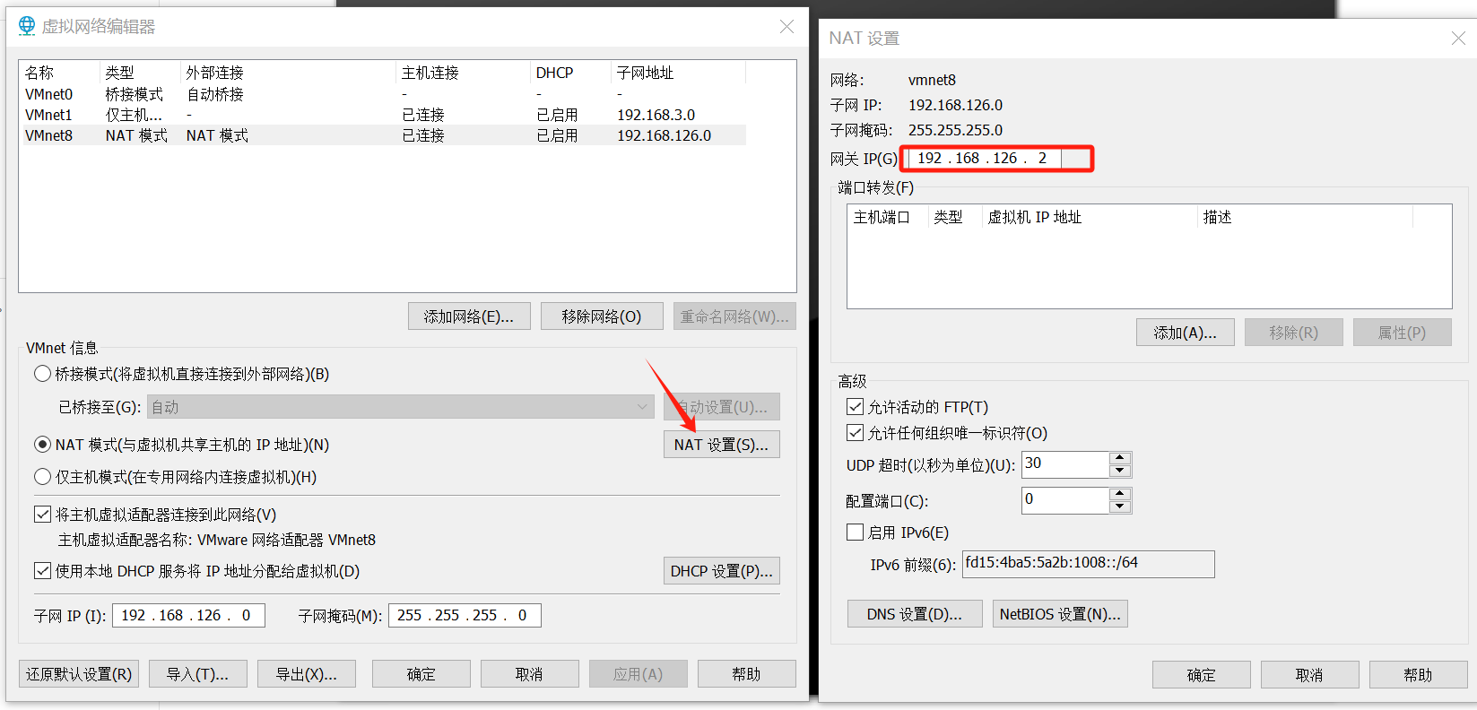Click the Virtual Network Editor globe icon

(x=27, y=26)
